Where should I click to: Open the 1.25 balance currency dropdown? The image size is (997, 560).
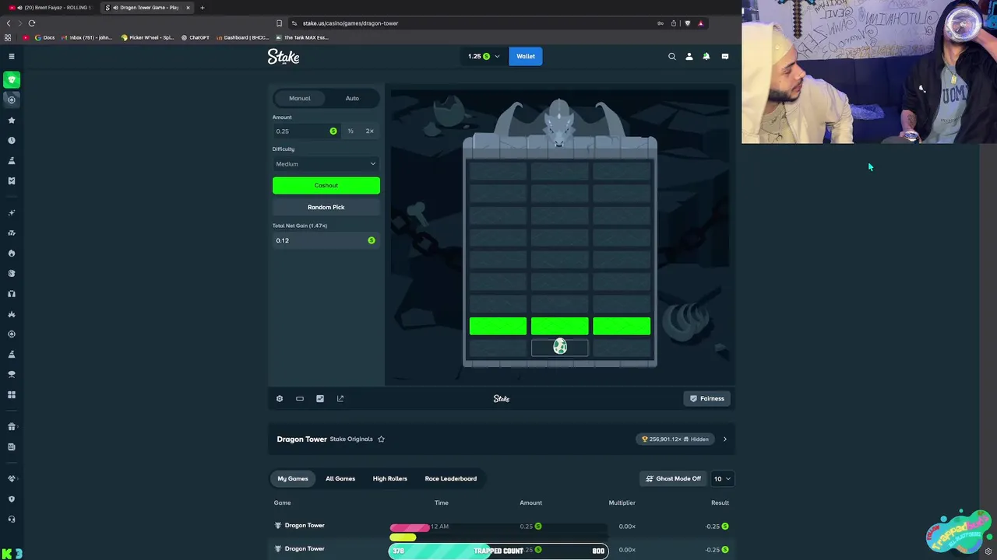pos(484,56)
